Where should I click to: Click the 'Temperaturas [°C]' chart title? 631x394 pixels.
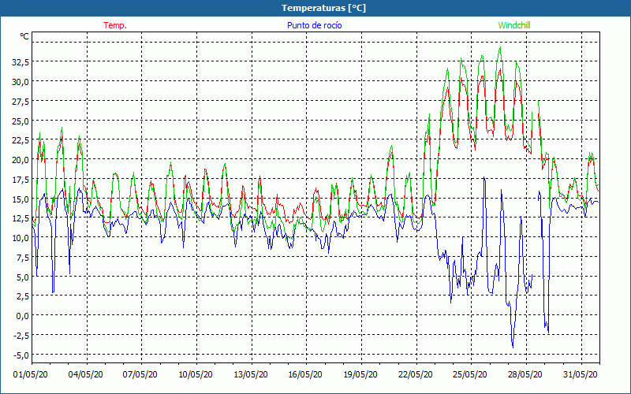point(323,8)
